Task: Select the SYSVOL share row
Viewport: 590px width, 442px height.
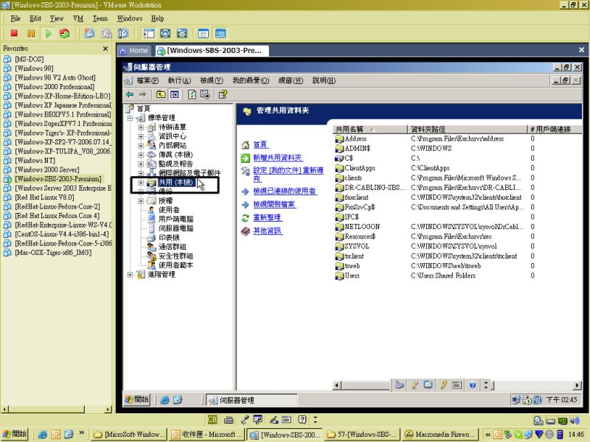Action: point(457,246)
